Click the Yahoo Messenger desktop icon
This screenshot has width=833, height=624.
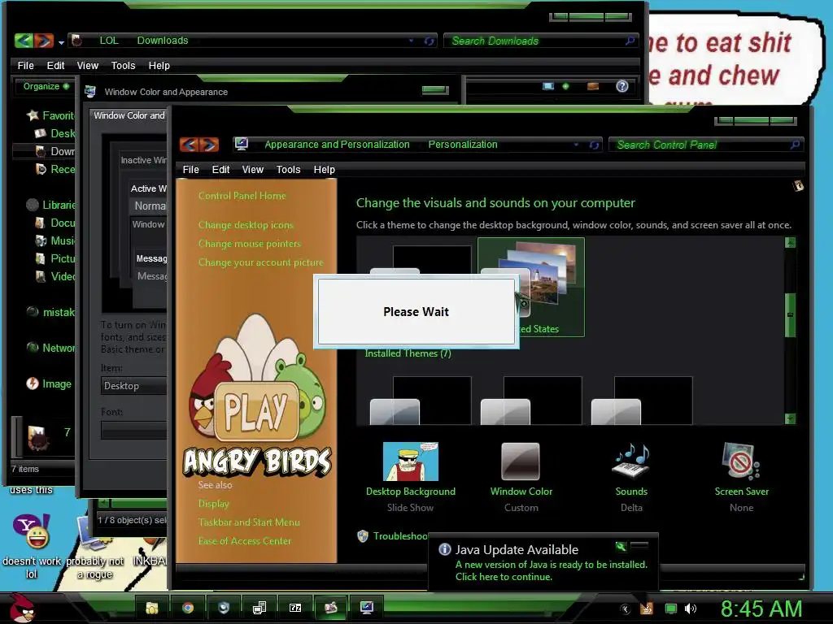click(x=32, y=532)
